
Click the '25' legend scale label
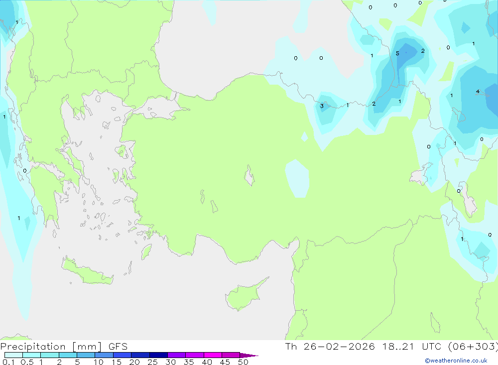pos(152,362)
